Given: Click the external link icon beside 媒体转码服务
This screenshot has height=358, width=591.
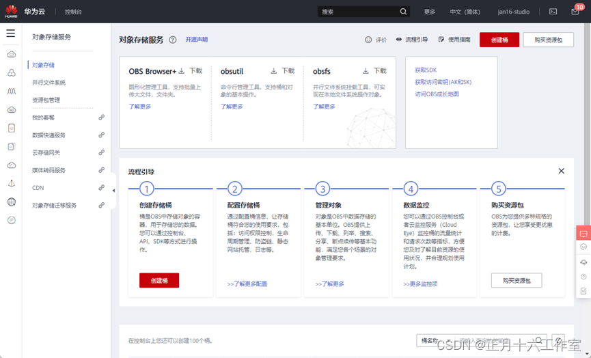Looking at the screenshot, I should (x=101, y=170).
